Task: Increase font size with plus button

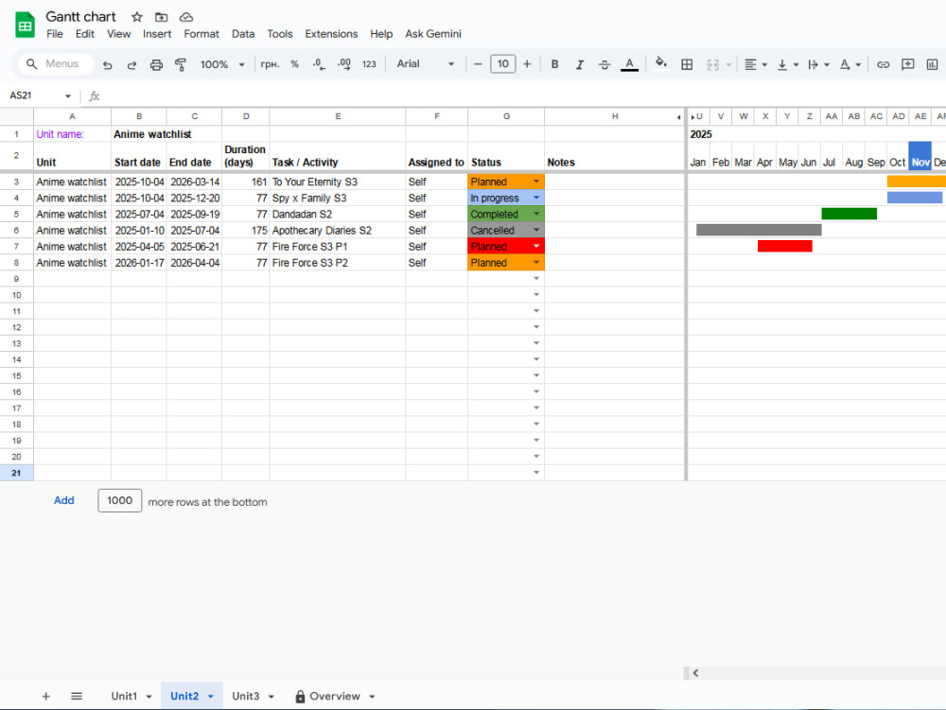Action: pyautogui.click(x=527, y=64)
